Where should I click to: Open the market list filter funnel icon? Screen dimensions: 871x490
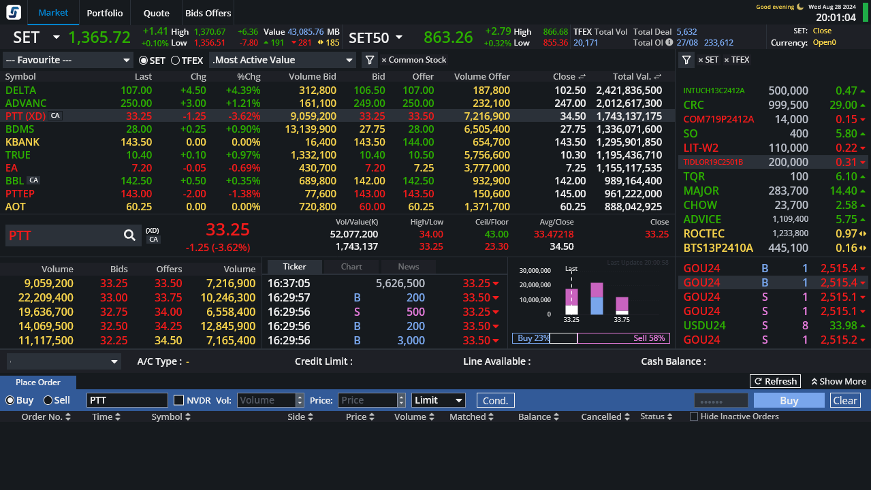tap(369, 60)
